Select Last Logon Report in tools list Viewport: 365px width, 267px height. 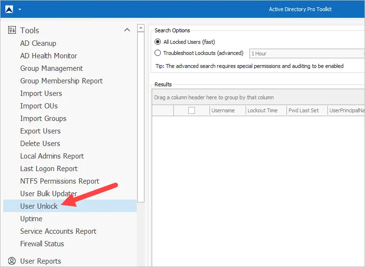pyautogui.click(x=49, y=169)
